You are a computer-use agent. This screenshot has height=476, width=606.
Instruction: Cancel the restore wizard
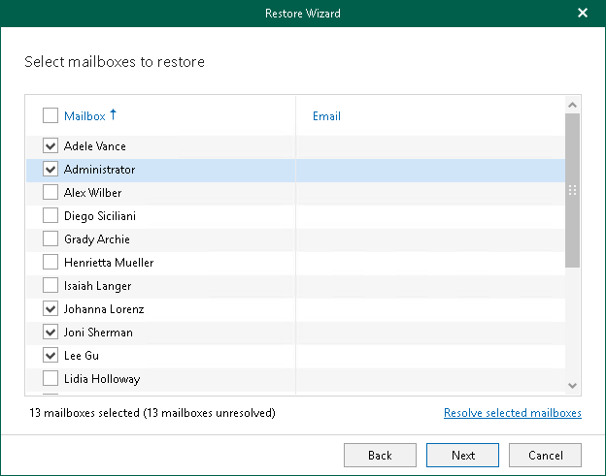tap(545, 455)
